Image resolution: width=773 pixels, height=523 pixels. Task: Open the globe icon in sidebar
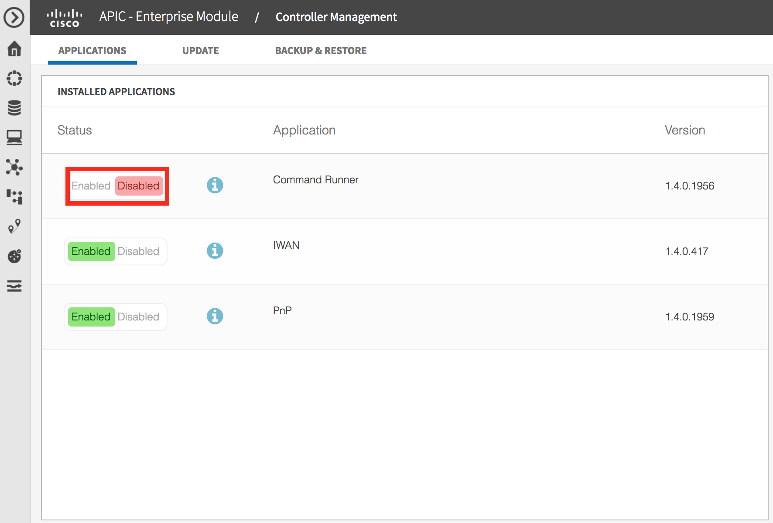pos(14,256)
